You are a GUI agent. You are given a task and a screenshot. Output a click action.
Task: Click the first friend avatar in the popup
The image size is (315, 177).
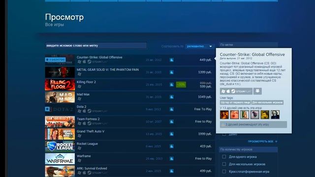click(x=224, y=115)
